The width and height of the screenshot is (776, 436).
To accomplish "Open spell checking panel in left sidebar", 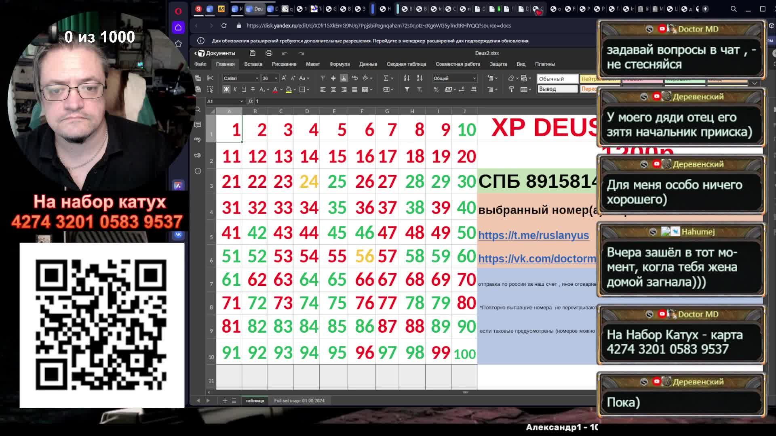I will (198, 139).
